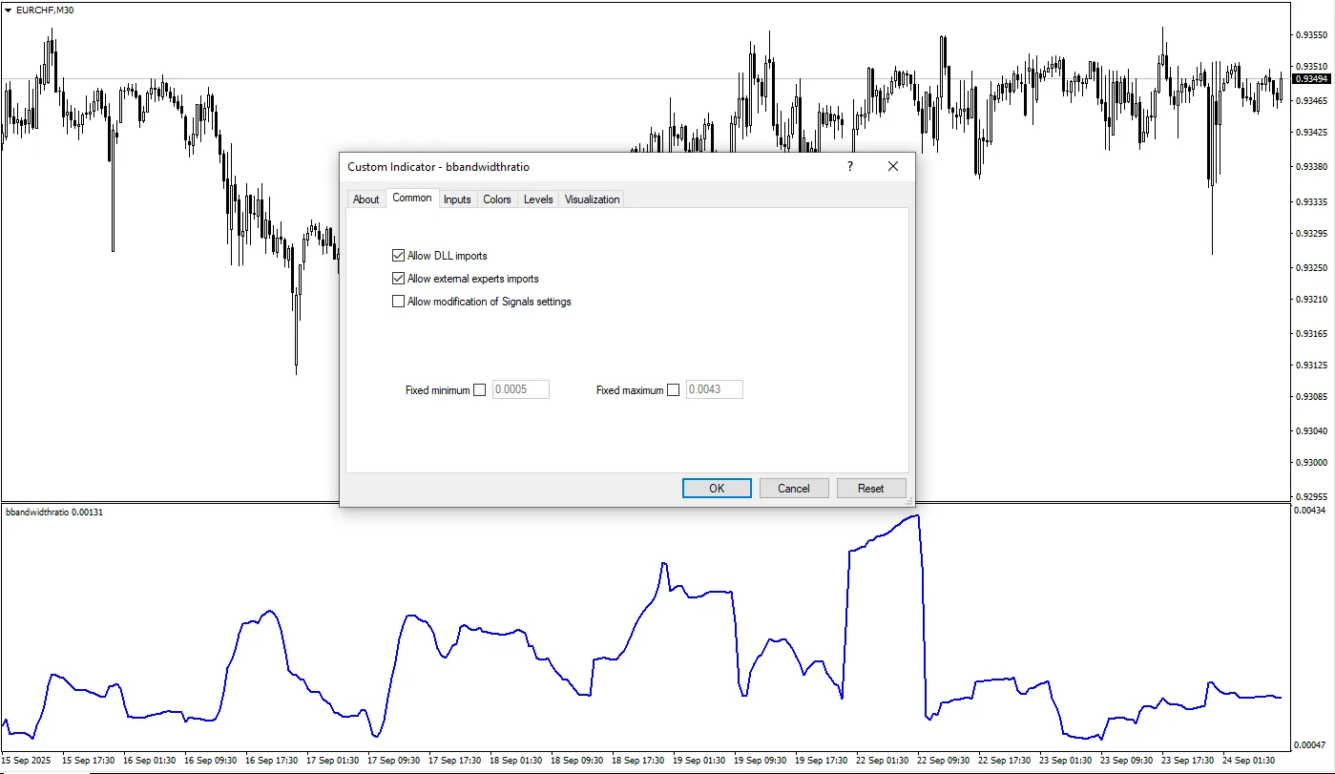Enable Allow modification of Signals settings

pyautogui.click(x=399, y=302)
